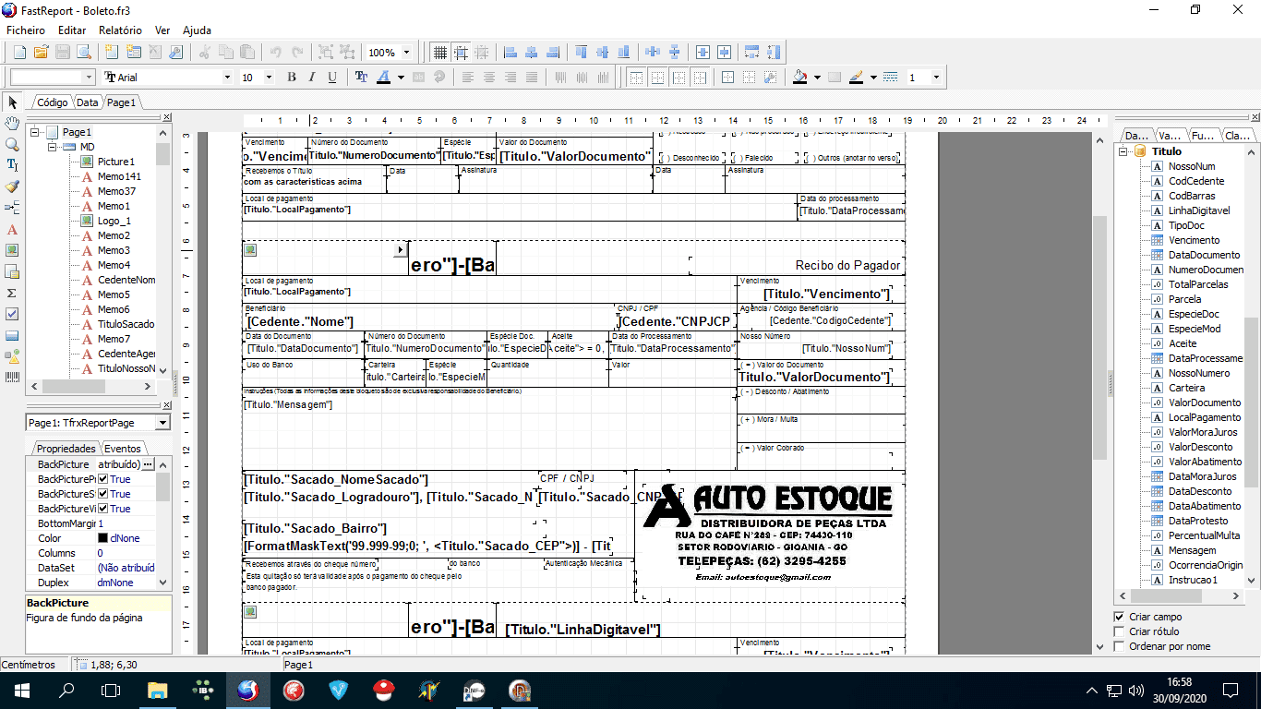Collapse the Page1 tree node
Viewport: 1261px width, 709px height.
click(34, 132)
